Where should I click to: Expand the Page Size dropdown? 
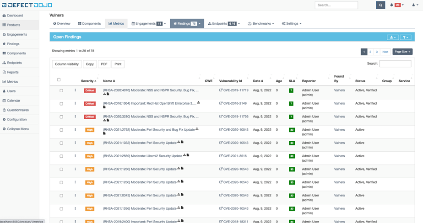pos(402,52)
